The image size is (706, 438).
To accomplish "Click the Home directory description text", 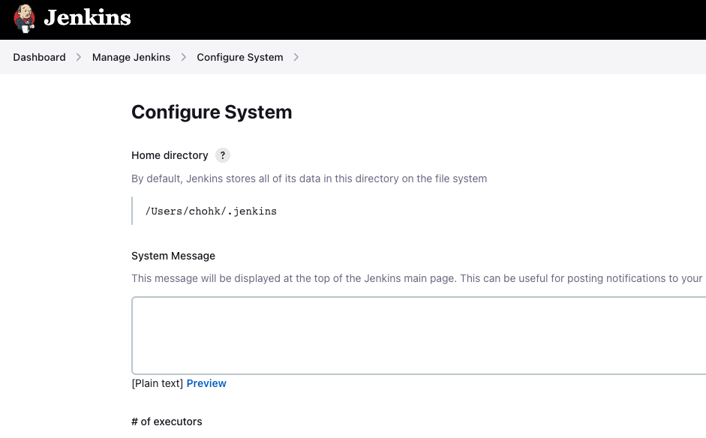I will click(x=309, y=178).
